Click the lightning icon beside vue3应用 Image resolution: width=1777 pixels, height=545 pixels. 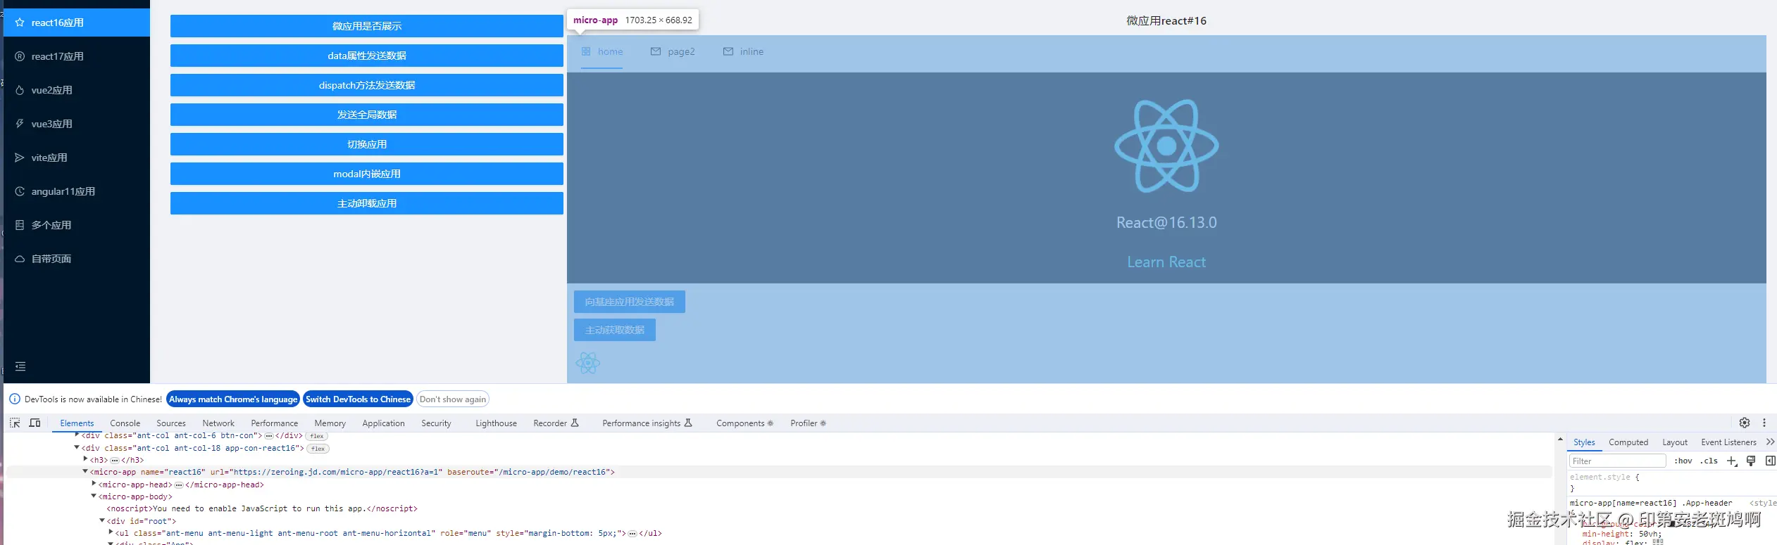[20, 124]
